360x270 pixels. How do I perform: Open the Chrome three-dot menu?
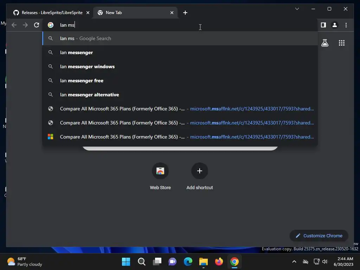tap(346, 25)
